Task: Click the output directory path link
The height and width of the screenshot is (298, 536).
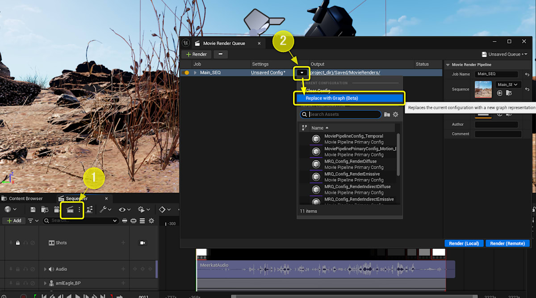Action: 345,72
